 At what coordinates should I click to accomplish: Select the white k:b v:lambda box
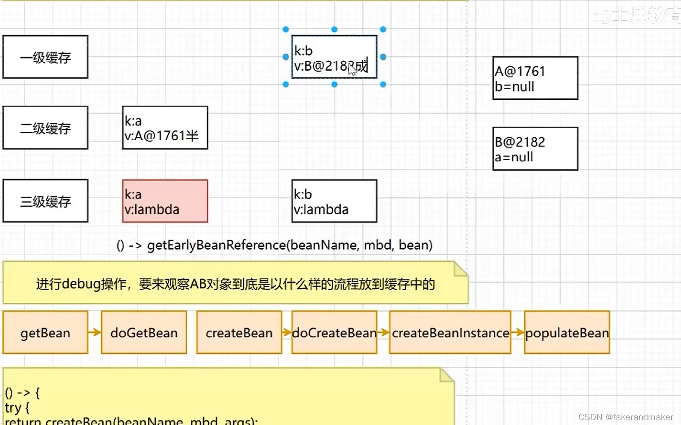pyautogui.click(x=334, y=201)
